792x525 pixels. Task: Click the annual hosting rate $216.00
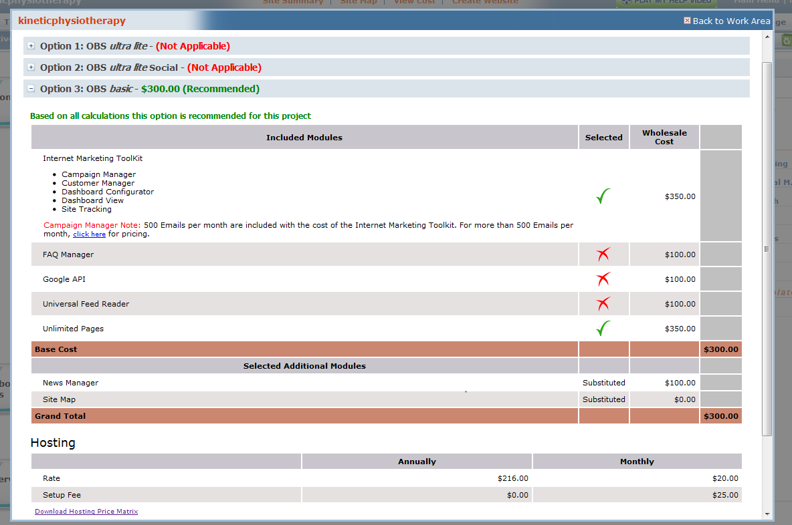pyautogui.click(x=512, y=478)
